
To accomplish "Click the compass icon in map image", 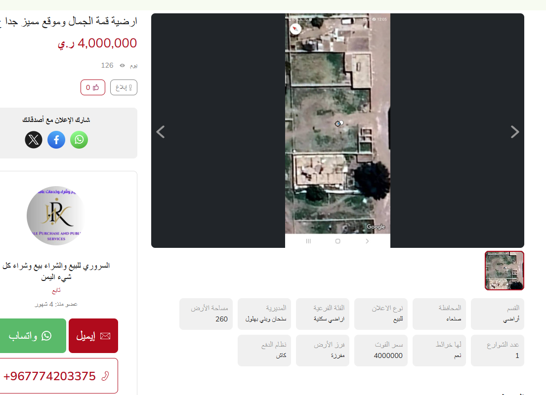I will [x=295, y=29].
